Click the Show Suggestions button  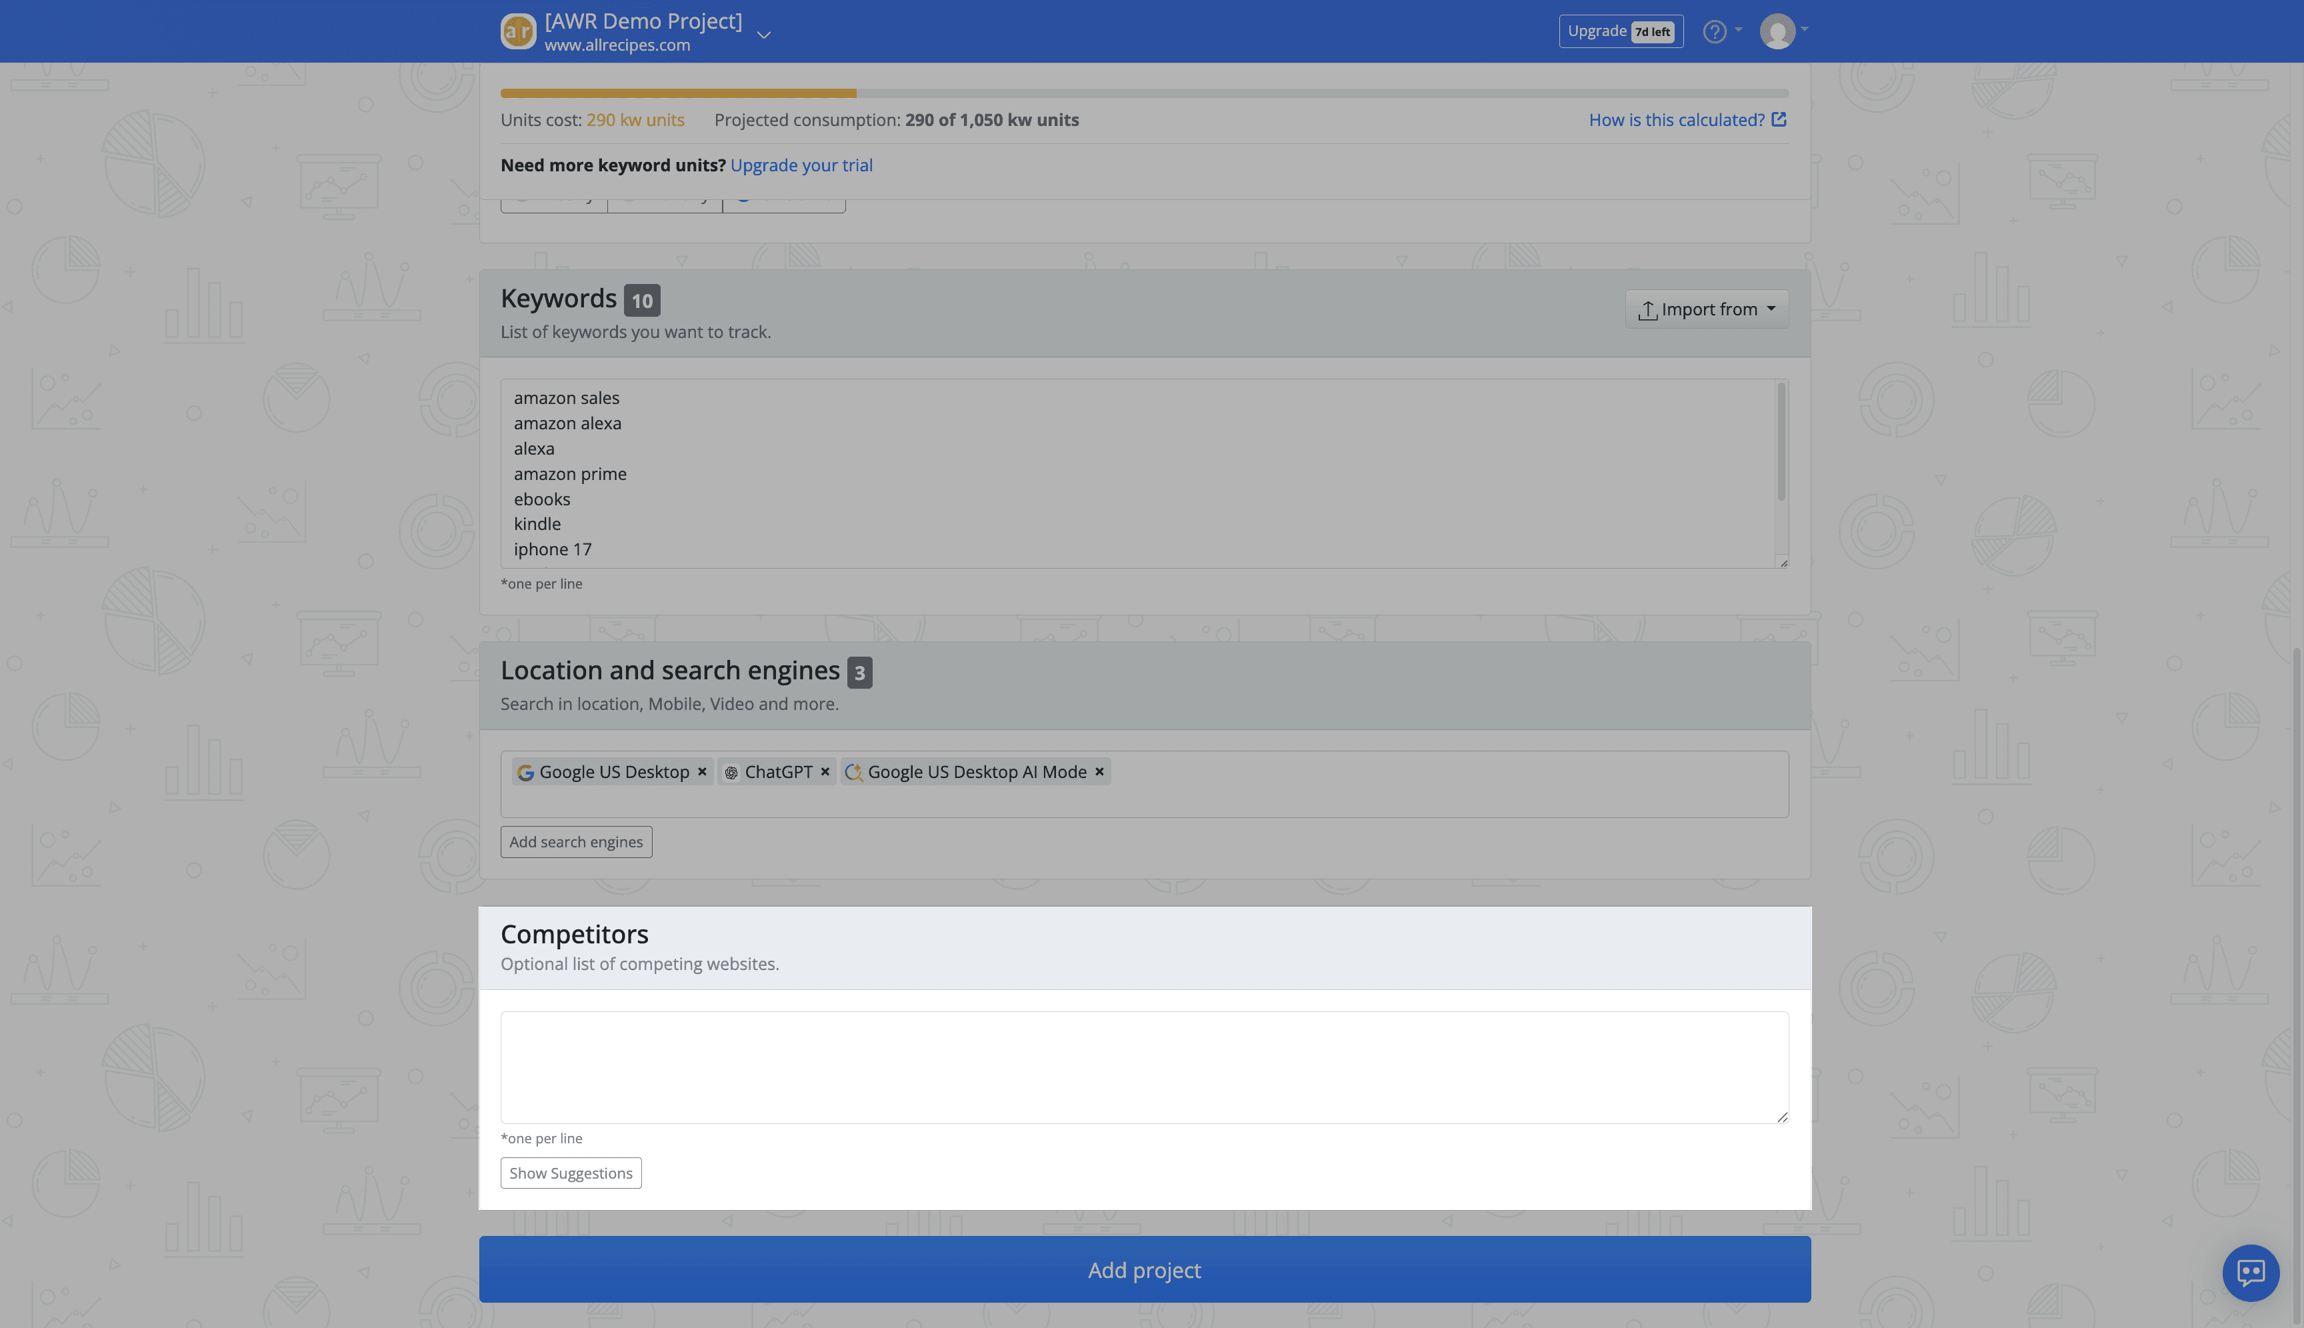click(571, 1173)
